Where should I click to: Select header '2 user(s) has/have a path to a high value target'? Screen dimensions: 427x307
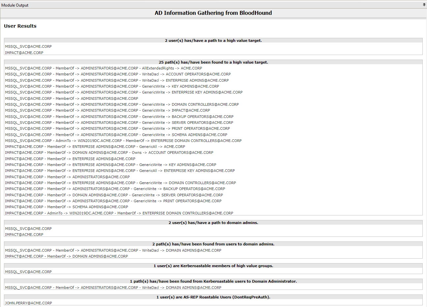click(x=213, y=41)
